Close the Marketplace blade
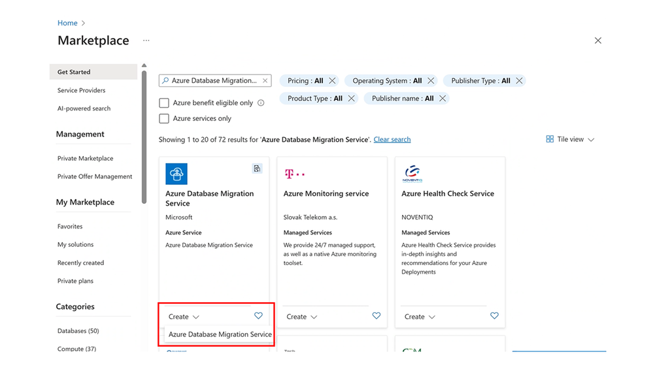 pyautogui.click(x=598, y=40)
